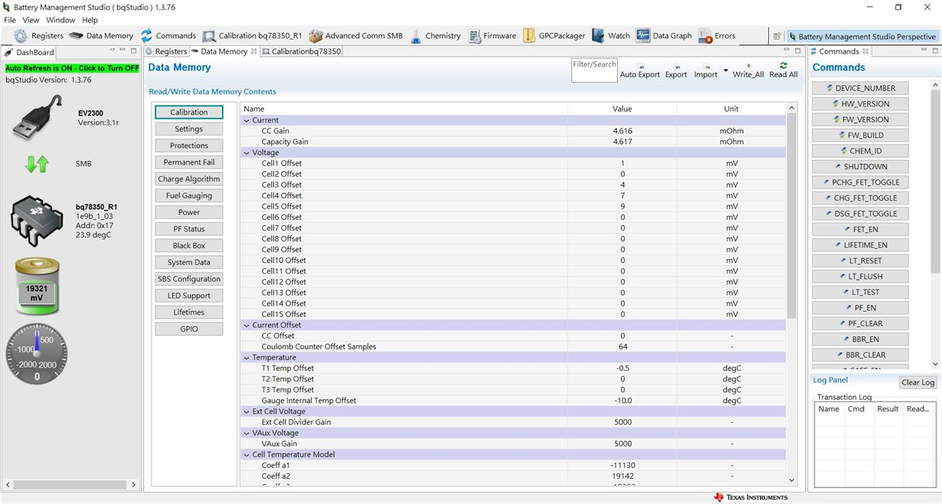Switch to the Registers tab

(x=166, y=51)
